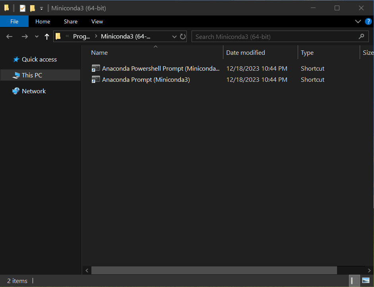Image resolution: width=374 pixels, height=287 pixels.
Task: Select Network in navigation pane
Action: [34, 91]
